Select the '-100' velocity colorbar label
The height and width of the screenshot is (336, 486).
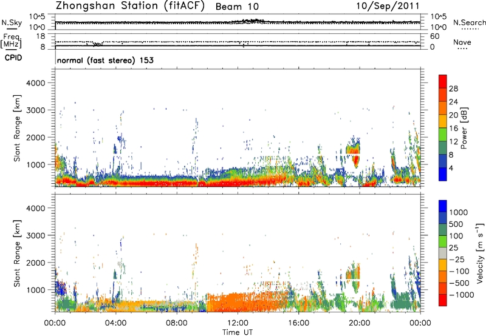pos(459,271)
